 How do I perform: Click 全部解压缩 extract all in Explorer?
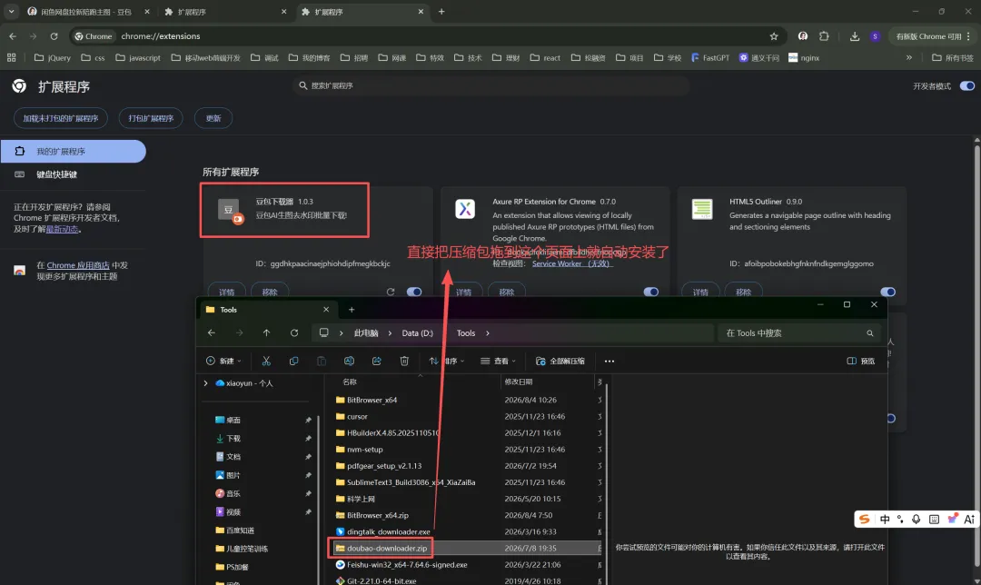click(x=560, y=361)
